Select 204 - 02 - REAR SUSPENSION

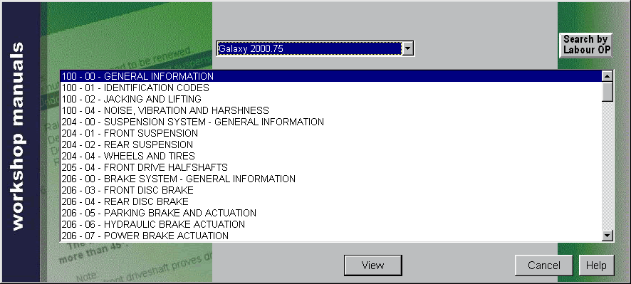click(x=330, y=144)
